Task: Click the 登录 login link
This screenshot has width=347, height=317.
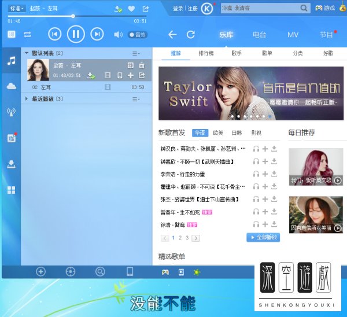Action: (x=178, y=9)
